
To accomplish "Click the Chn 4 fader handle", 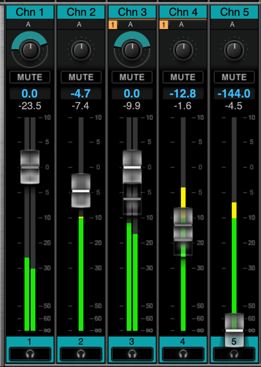I will point(183,224).
